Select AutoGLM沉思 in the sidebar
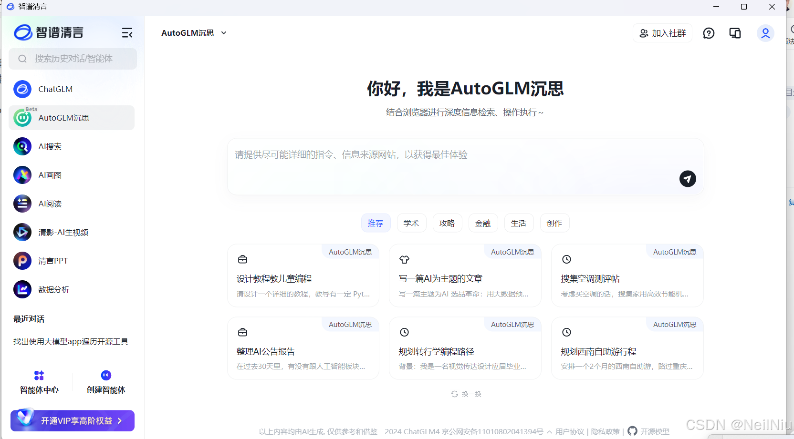This screenshot has height=439, width=794. 72,118
